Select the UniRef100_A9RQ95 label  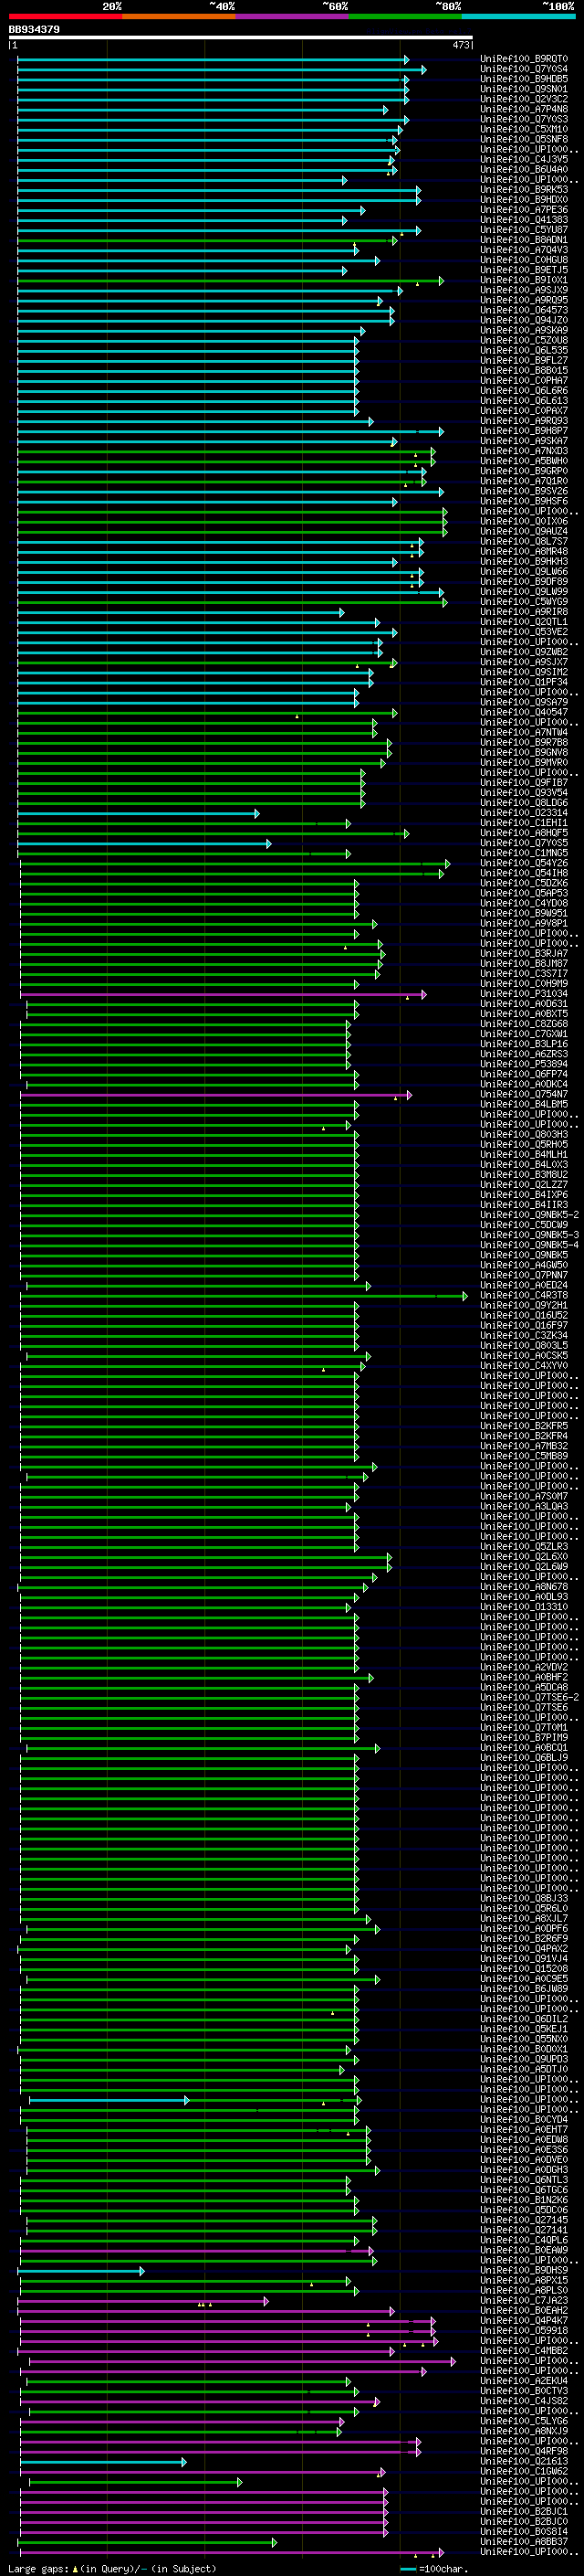pyautogui.click(x=524, y=300)
